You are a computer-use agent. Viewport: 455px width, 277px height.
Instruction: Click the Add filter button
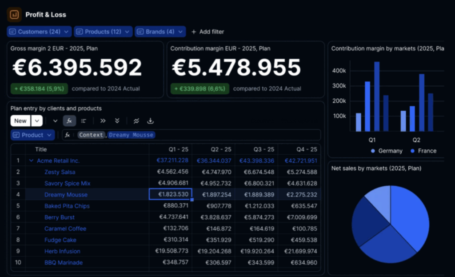click(208, 32)
